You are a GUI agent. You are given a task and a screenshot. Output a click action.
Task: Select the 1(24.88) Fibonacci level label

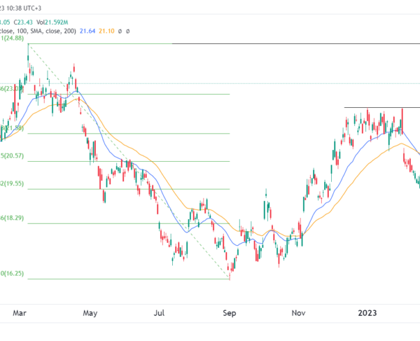[x=12, y=38]
